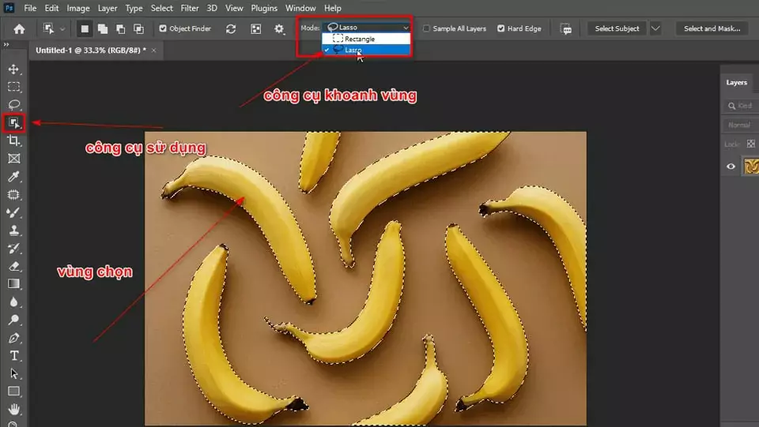Open the File menu
Image resolution: width=759 pixels, height=427 pixels.
pyautogui.click(x=30, y=8)
